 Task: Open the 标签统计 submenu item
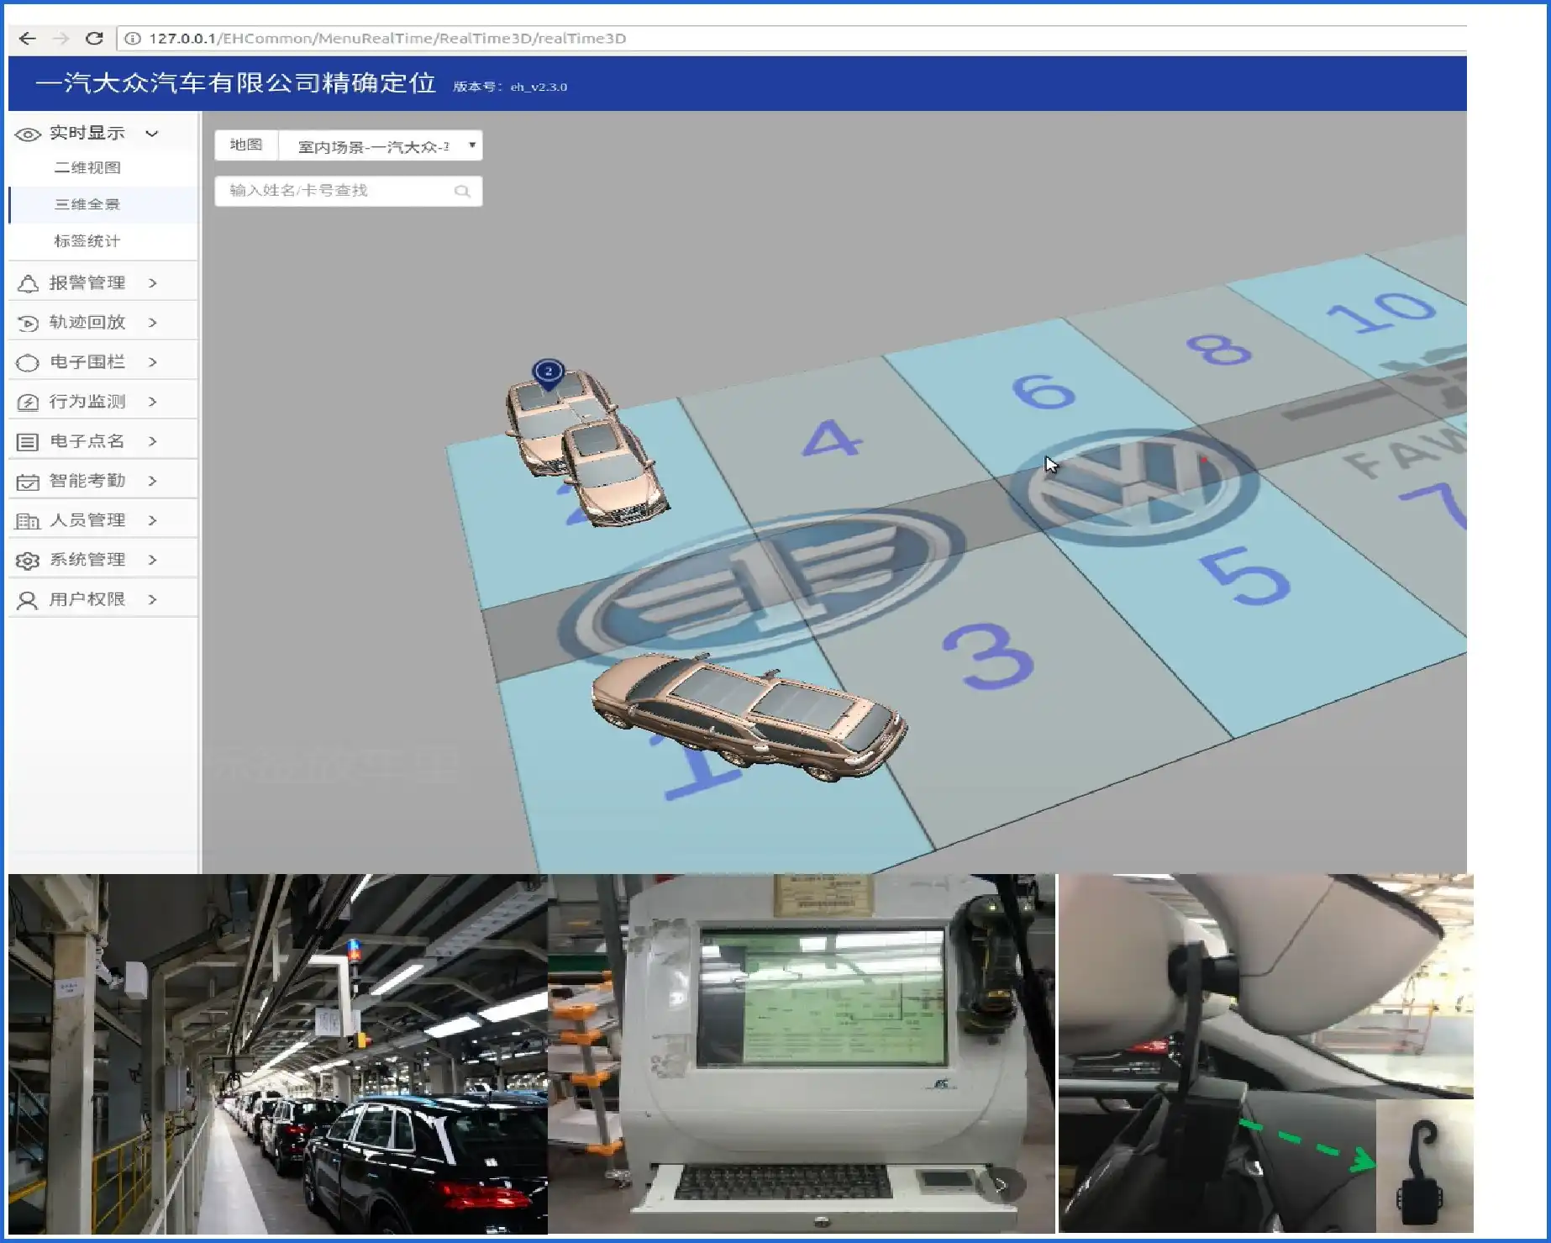[x=87, y=241]
